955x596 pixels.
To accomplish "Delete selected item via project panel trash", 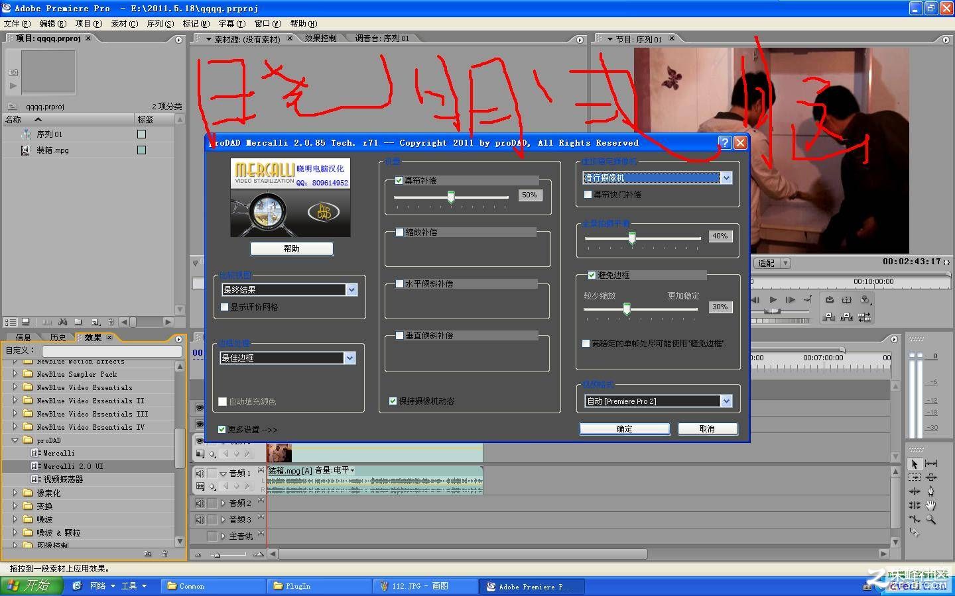I will tap(111, 322).
